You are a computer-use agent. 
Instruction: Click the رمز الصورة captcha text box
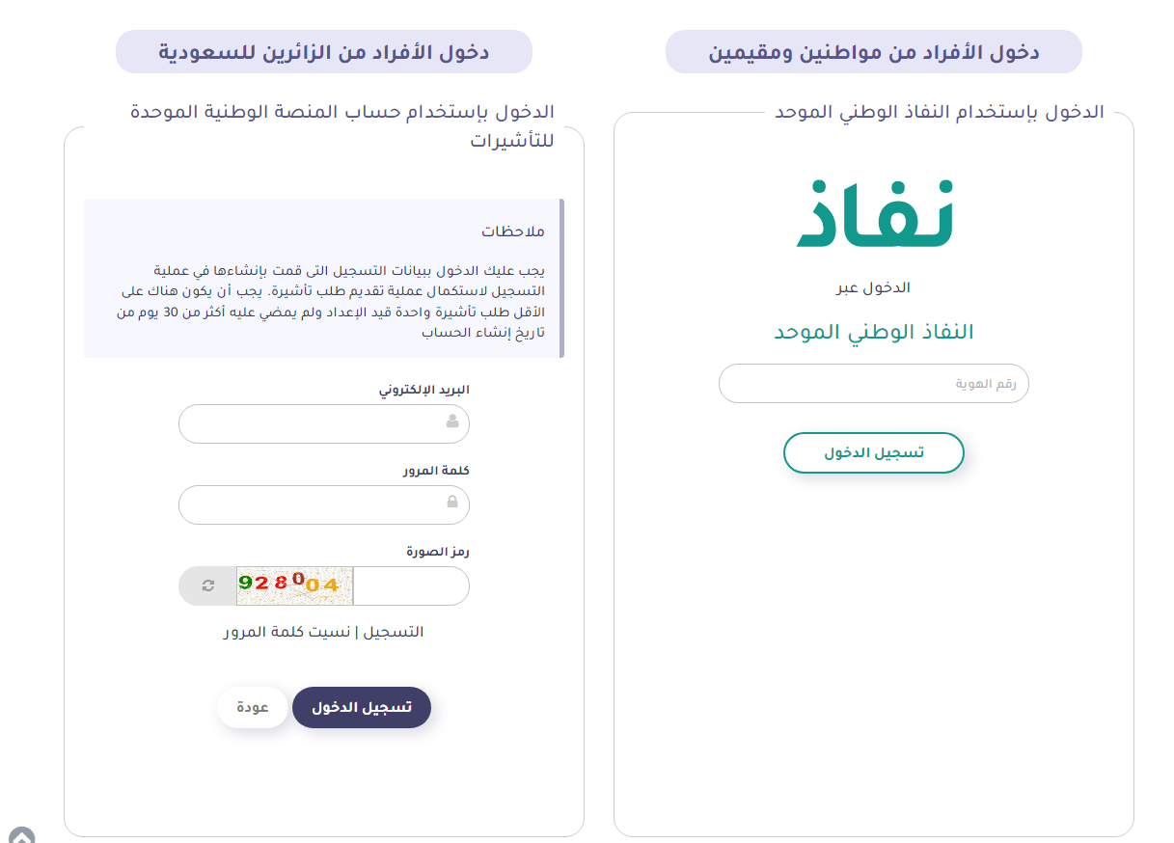coord(410,585)
